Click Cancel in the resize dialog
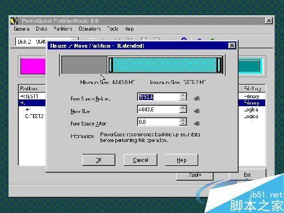Viewport: 284px width, 213px height. point(140,160)
